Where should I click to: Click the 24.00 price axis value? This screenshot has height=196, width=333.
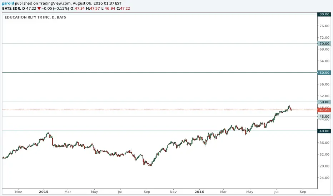pyautogui.click(x=324, y=178)
